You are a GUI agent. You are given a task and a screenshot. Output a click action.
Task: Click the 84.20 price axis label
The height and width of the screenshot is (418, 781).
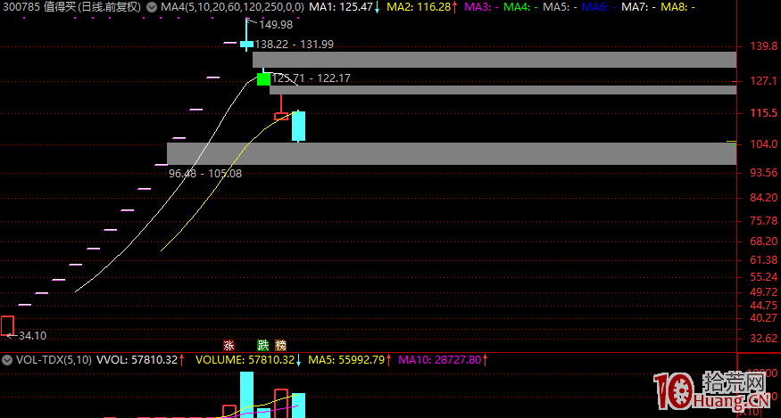(764, 198)
